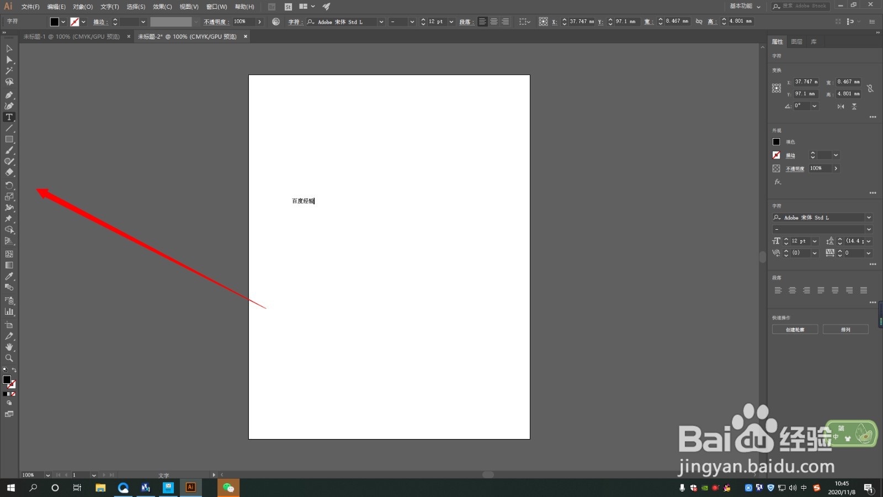Align text right in the control bar
Viewport: 883px width, 497px height.
coord(506,22)
